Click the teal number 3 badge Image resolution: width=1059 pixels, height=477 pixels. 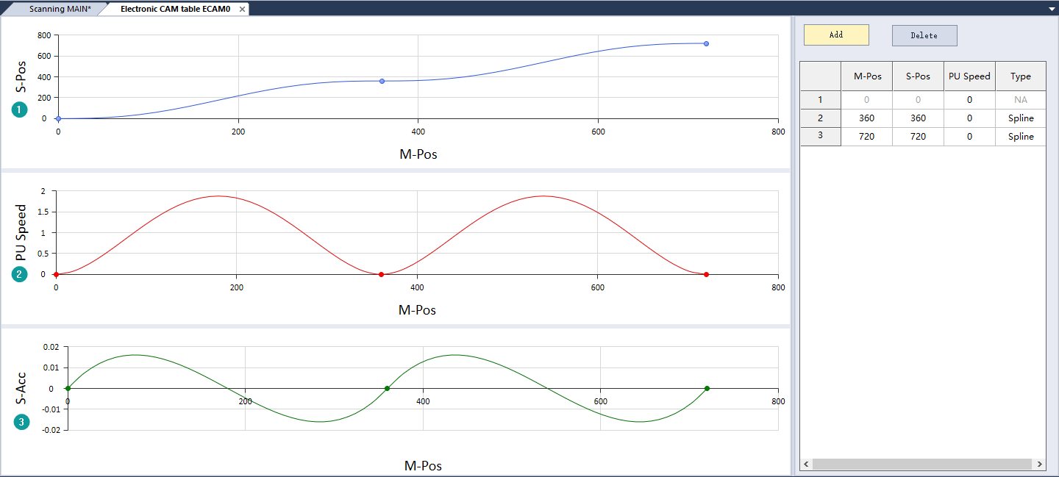22,423
